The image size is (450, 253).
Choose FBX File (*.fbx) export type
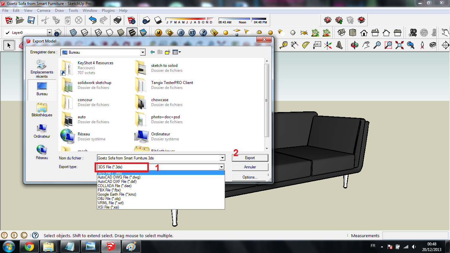pyautogui.click(x=109, y=190)
